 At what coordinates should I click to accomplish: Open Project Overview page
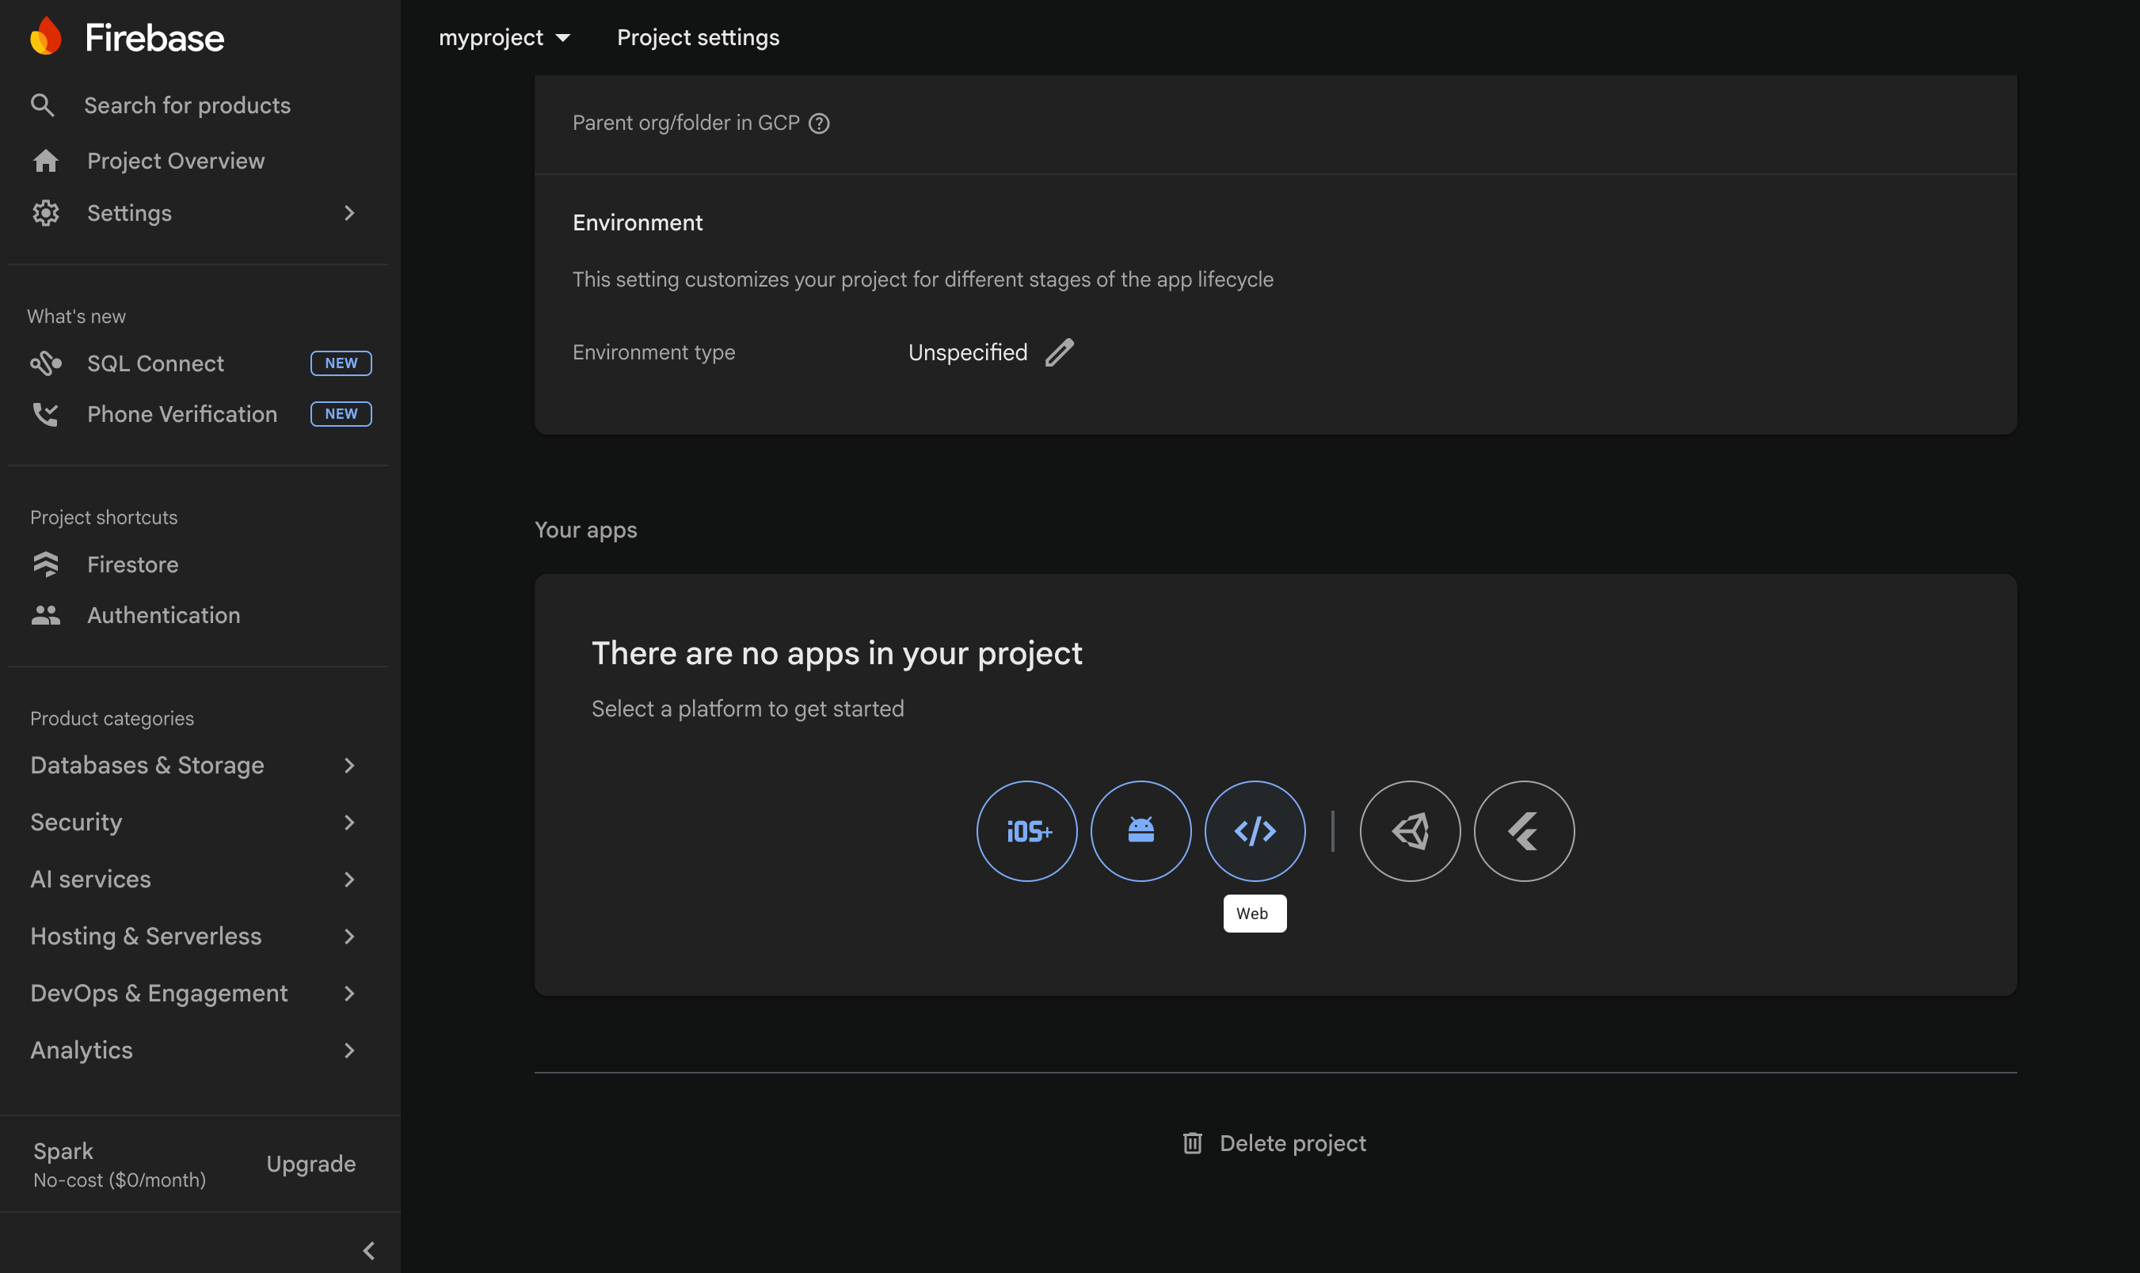point(176,161)
